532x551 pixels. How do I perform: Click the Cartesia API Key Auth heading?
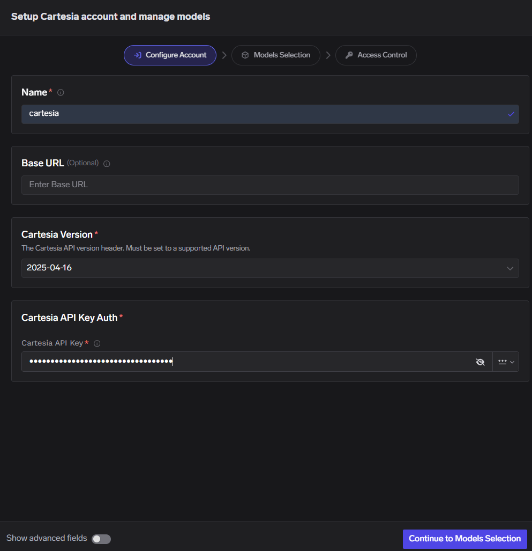70,318
